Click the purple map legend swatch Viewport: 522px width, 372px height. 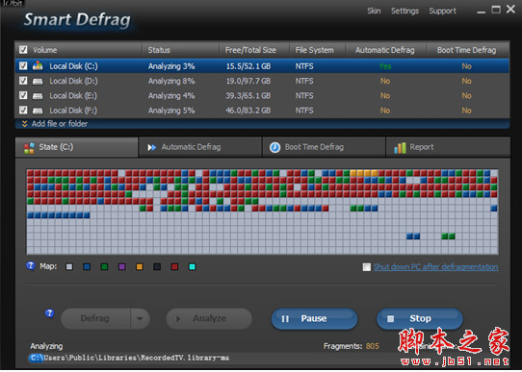coord(122,266)
